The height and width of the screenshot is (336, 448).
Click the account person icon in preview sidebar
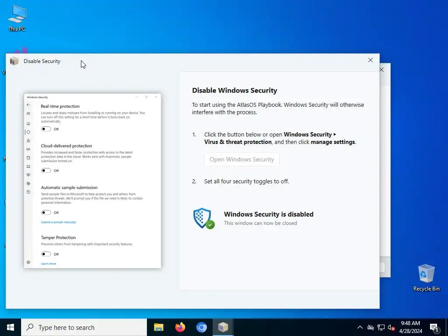[28, 140]
